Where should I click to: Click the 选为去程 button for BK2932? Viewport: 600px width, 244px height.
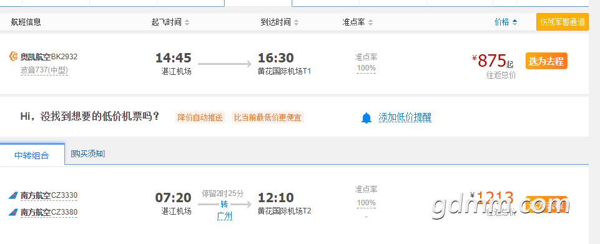546,61
